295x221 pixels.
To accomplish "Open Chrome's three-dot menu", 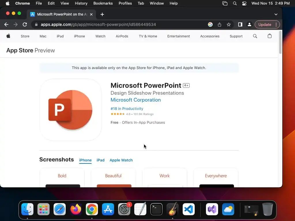I will (276, 24).
